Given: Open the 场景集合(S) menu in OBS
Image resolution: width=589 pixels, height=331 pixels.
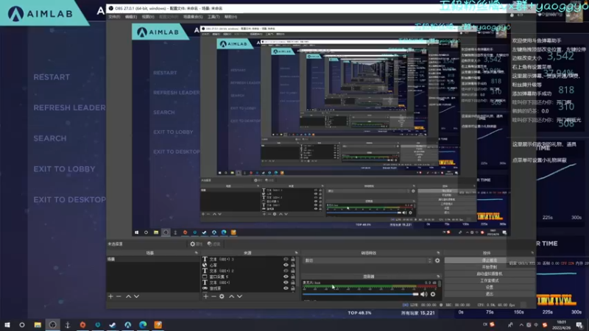Looking at the screenshot, I should [x=193, y=17].
